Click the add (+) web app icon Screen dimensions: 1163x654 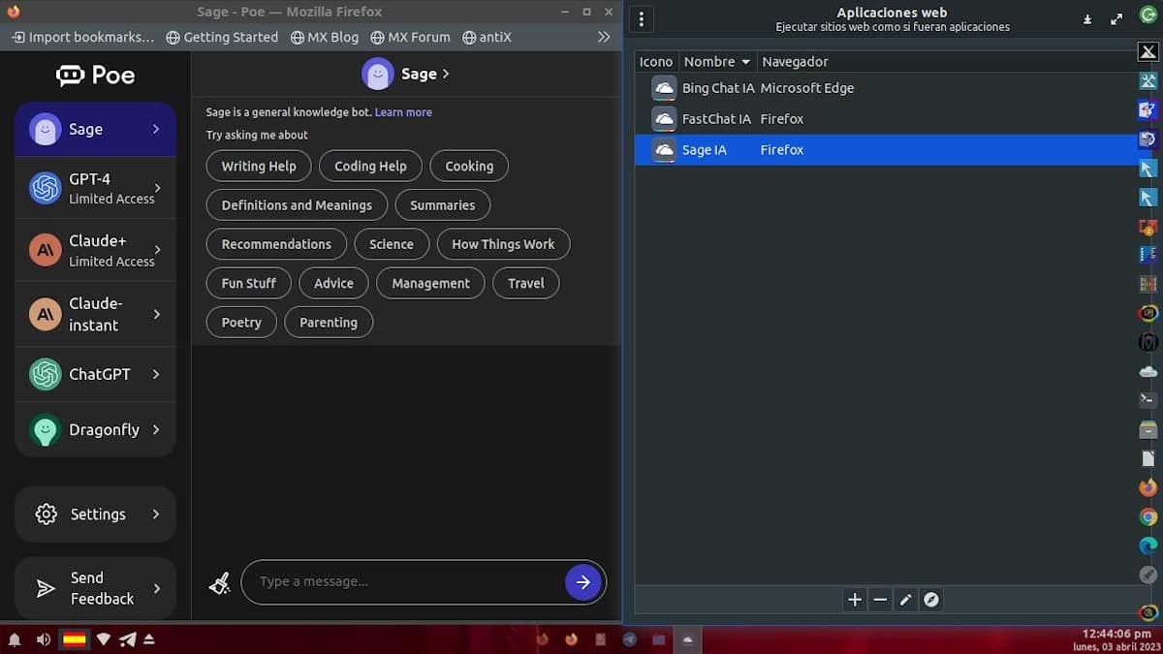854,600
